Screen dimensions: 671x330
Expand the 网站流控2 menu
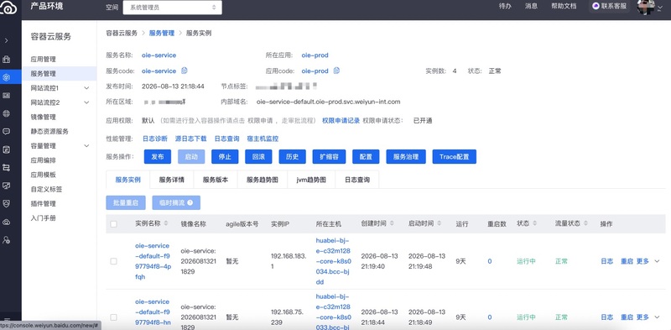(x=86, y=102)
